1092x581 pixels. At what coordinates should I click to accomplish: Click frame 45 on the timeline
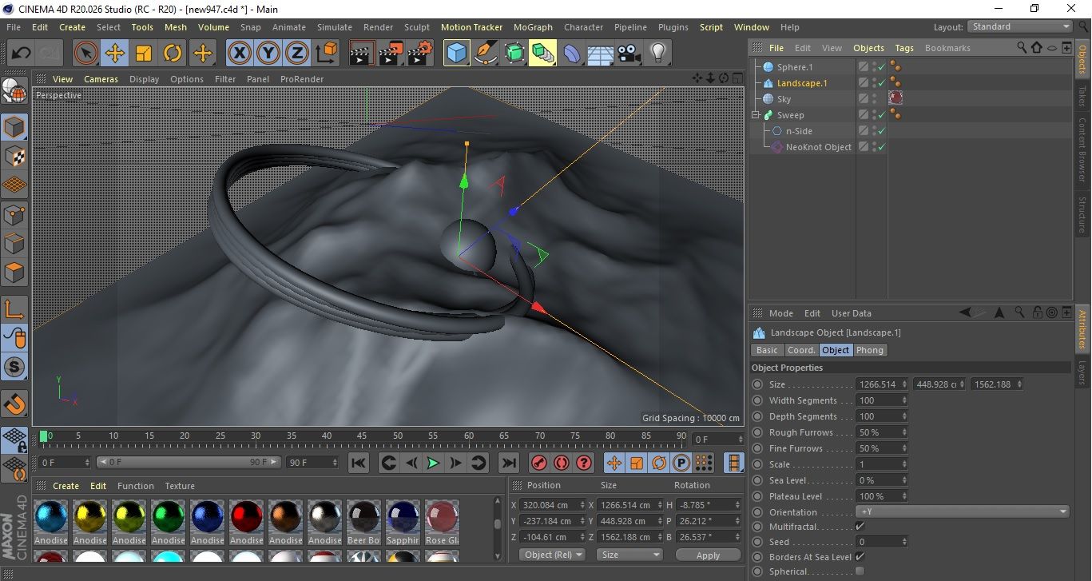(362, 436)
